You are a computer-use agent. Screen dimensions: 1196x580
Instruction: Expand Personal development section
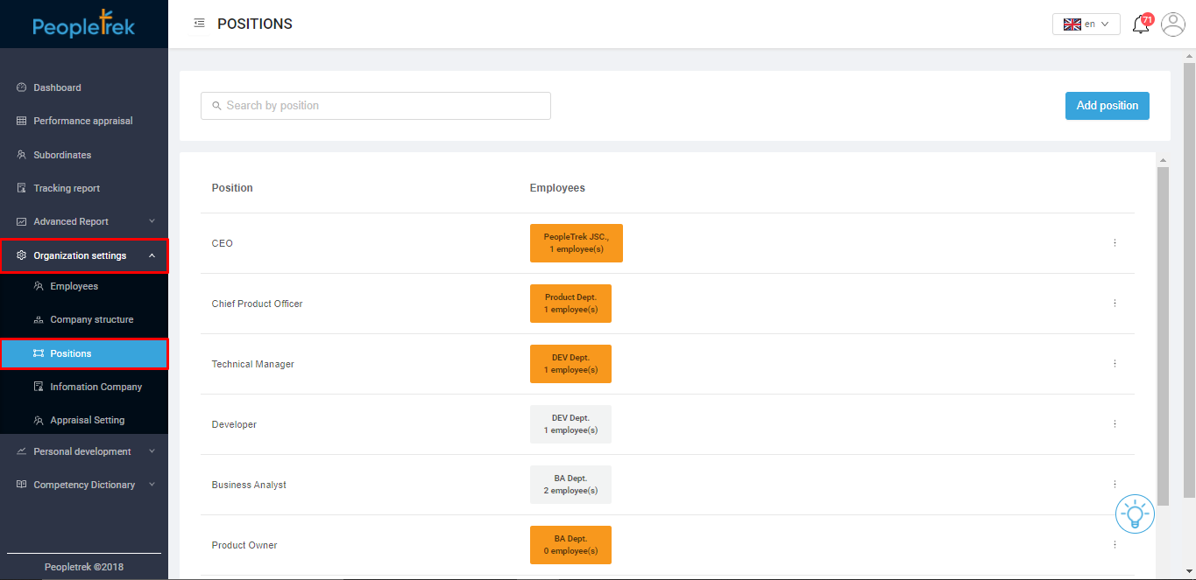coord(84,452)
